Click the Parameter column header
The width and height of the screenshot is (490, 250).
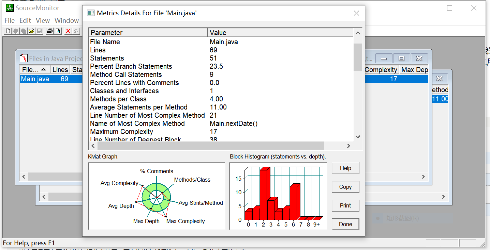pos(148,33)
